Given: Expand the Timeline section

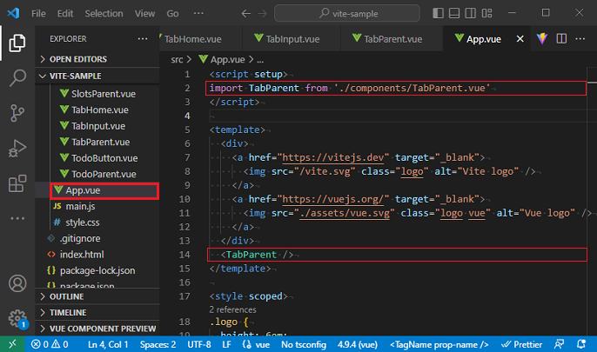Looking at the screenshot, I should tap(97, 313).
